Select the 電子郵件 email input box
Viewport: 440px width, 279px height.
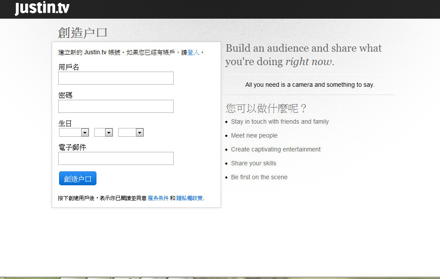116,158
